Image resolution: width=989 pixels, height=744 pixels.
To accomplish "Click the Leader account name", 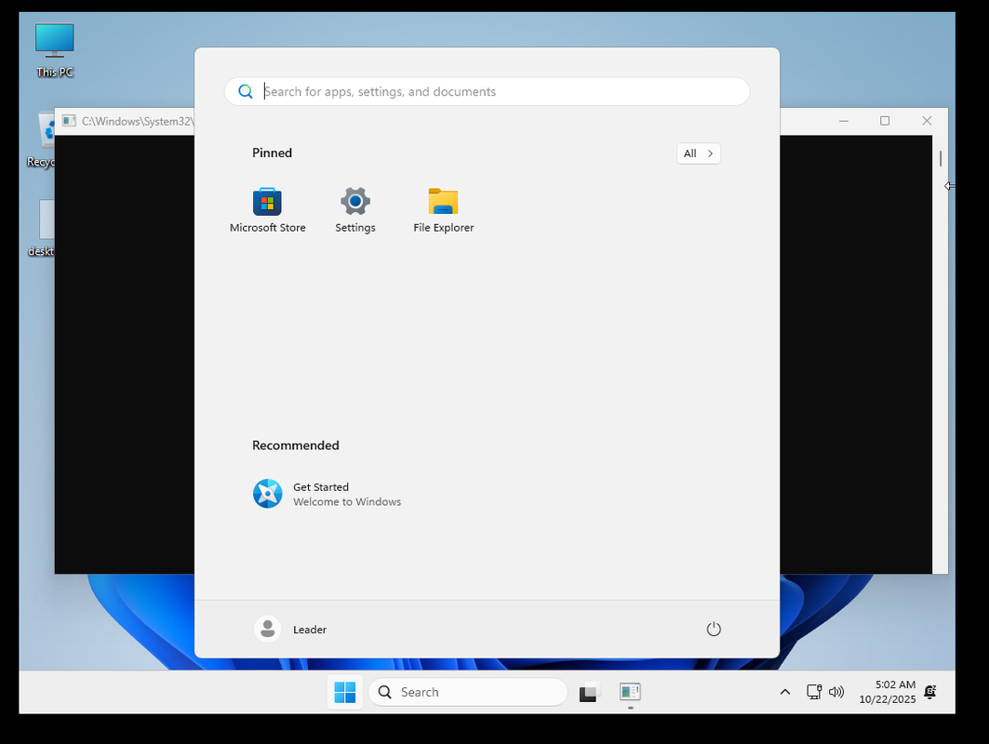I will tap(310, 630).
